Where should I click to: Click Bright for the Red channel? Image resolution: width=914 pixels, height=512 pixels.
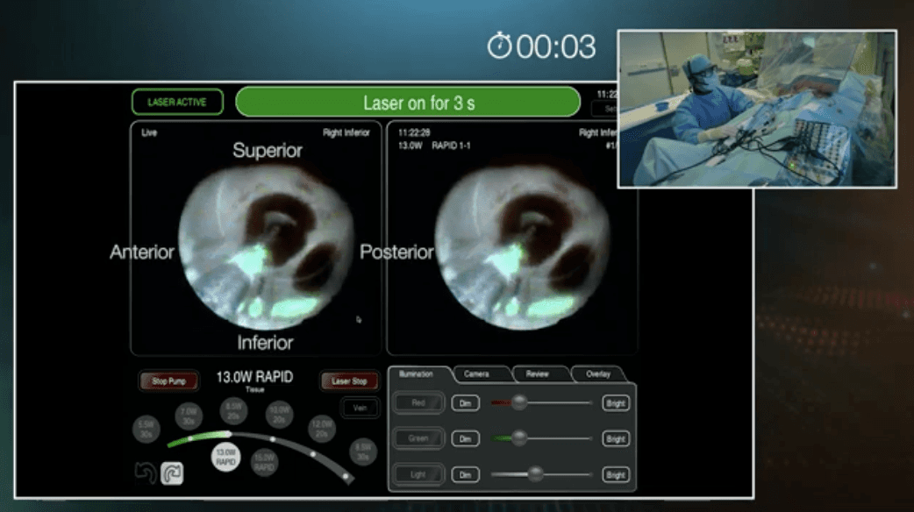pyautogui.click(x=616, y=403)
